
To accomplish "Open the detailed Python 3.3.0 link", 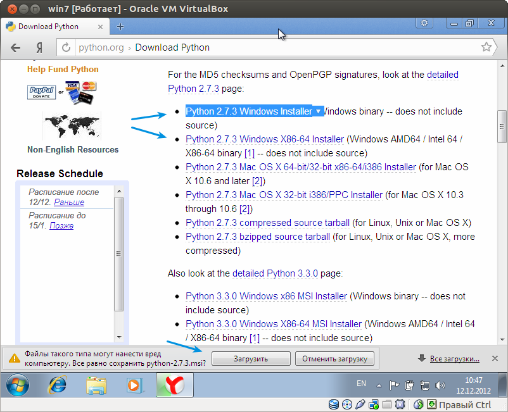I will click(x=275, y=273).
